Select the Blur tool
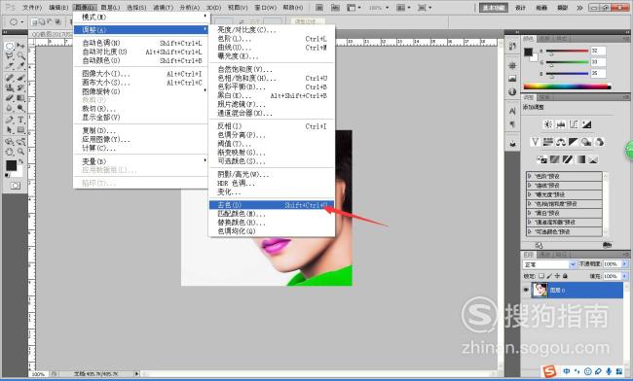Viewport: 633px width, 381px height. pos(10,108)
